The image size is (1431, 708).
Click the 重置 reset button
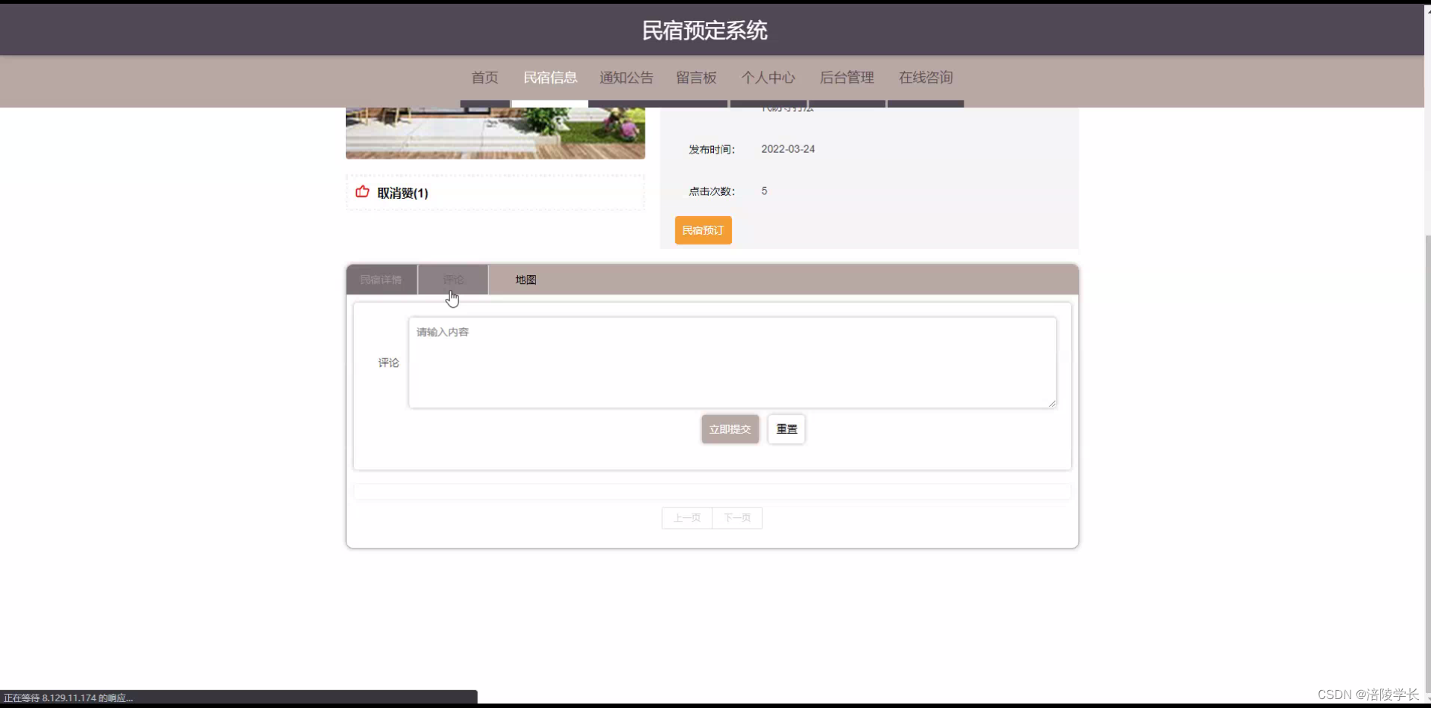click(786, 429)
